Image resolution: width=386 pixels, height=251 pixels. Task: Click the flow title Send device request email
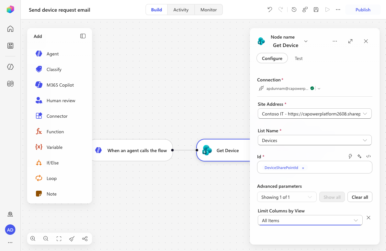pyautogui.click(x=59, y=10)
